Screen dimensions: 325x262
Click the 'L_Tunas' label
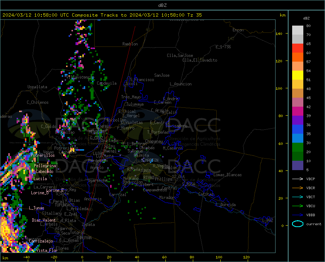pos(36,208)
